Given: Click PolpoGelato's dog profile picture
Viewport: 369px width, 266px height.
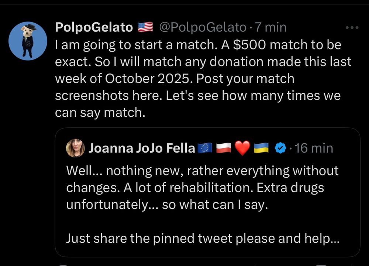Looking at the screenshot, I should (x=28, y=41).
